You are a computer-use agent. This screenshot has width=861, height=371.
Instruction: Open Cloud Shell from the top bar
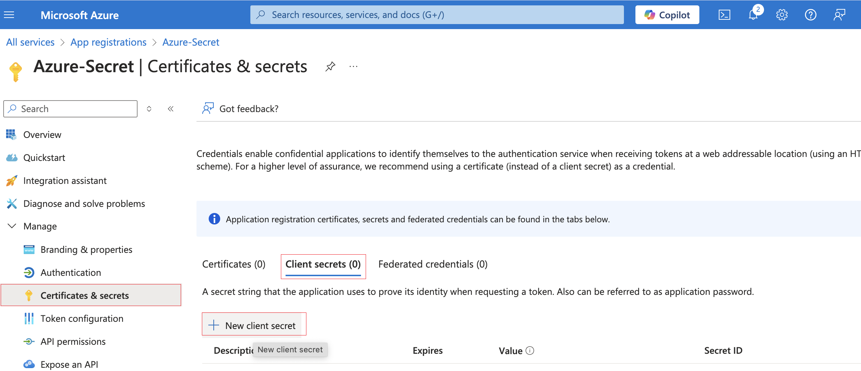point(724,15)
